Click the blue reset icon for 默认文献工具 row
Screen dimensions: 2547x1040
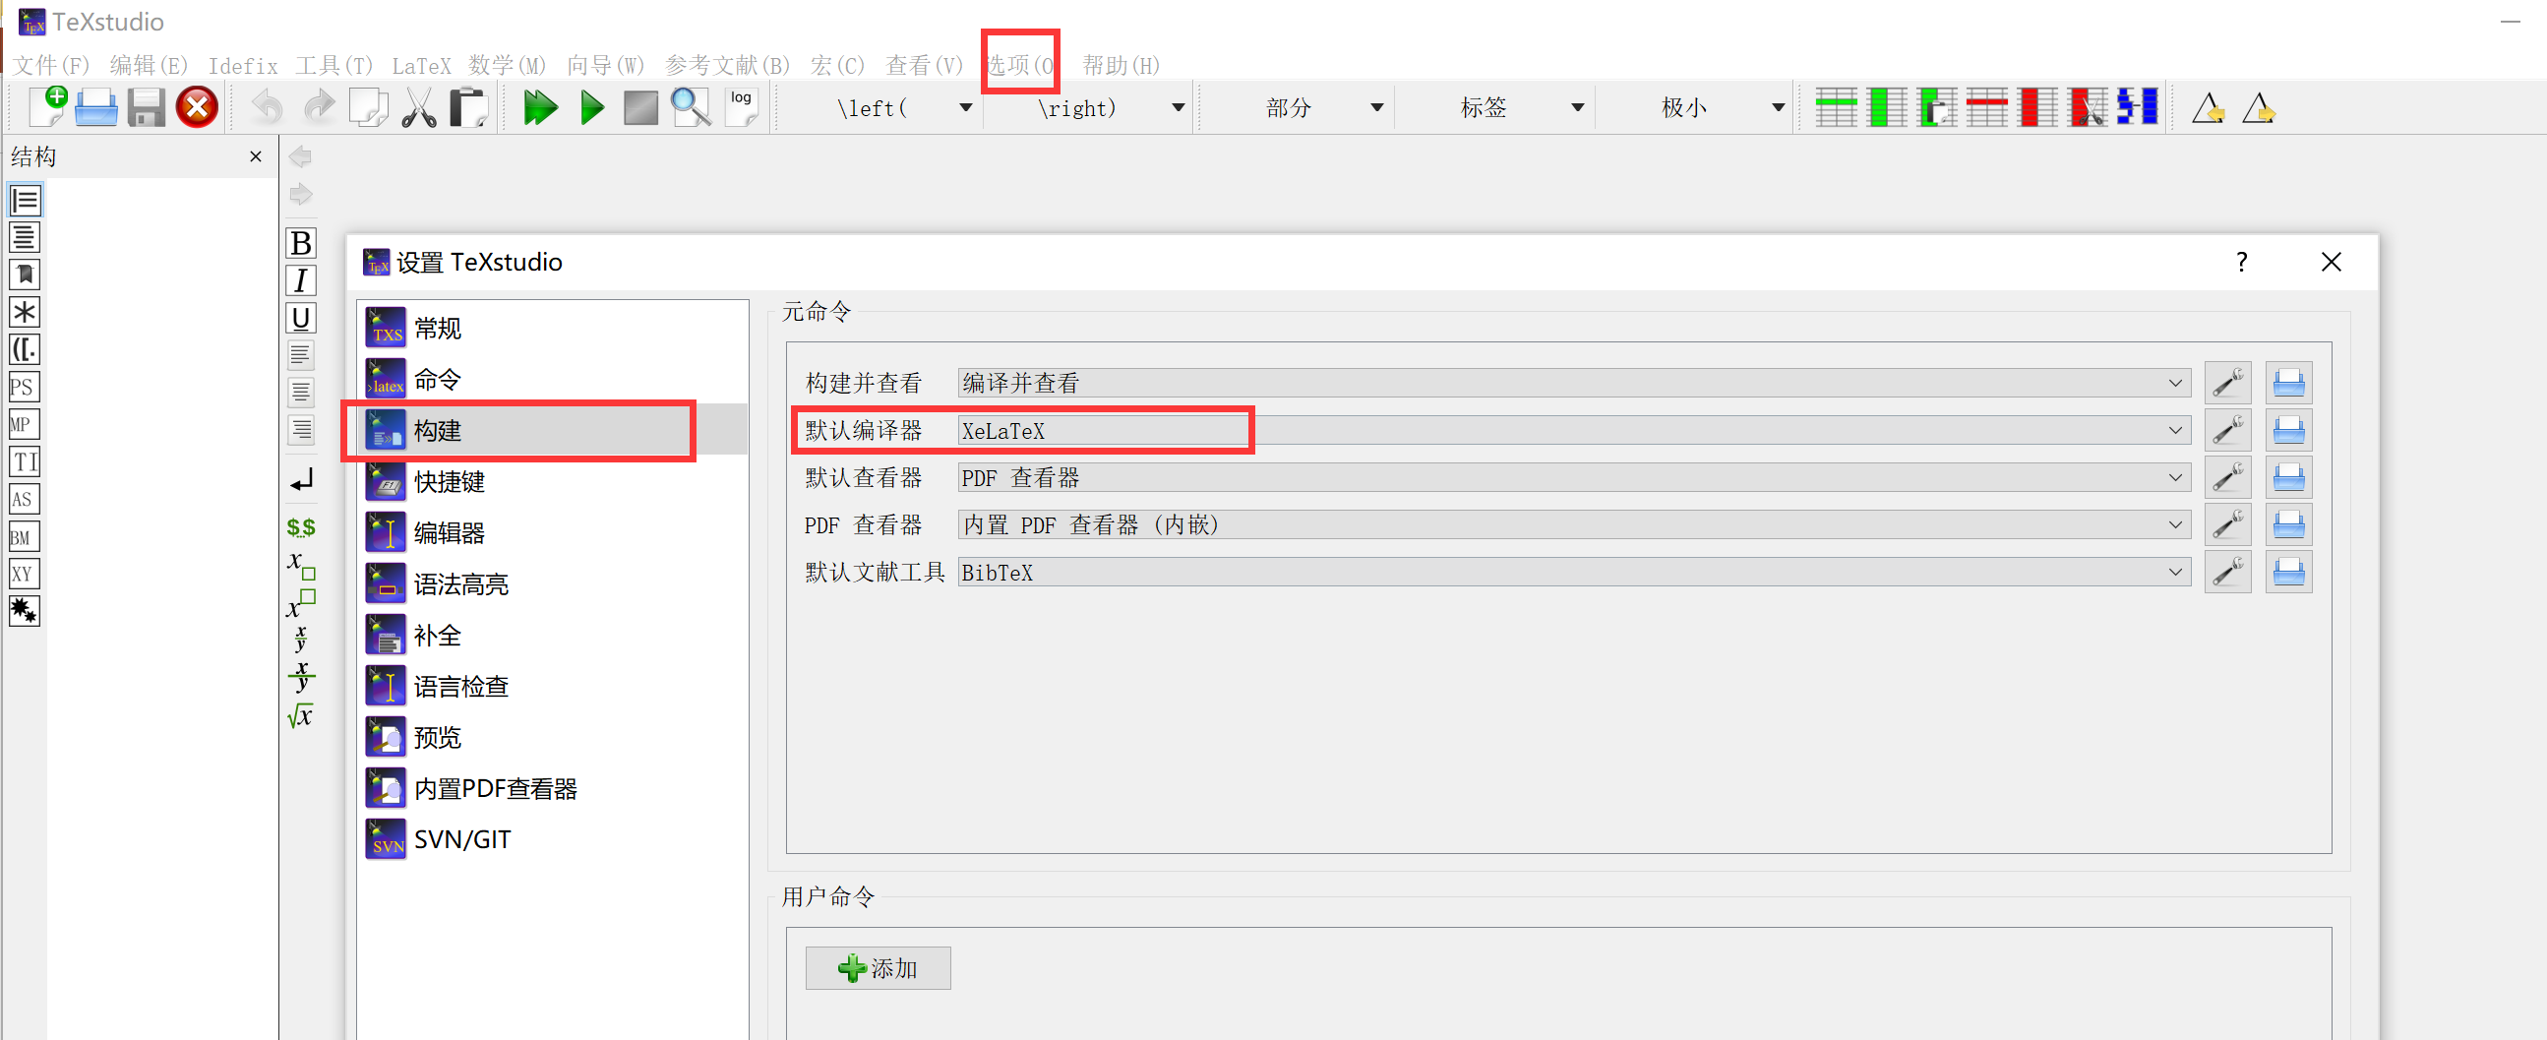click(2288, 573)
